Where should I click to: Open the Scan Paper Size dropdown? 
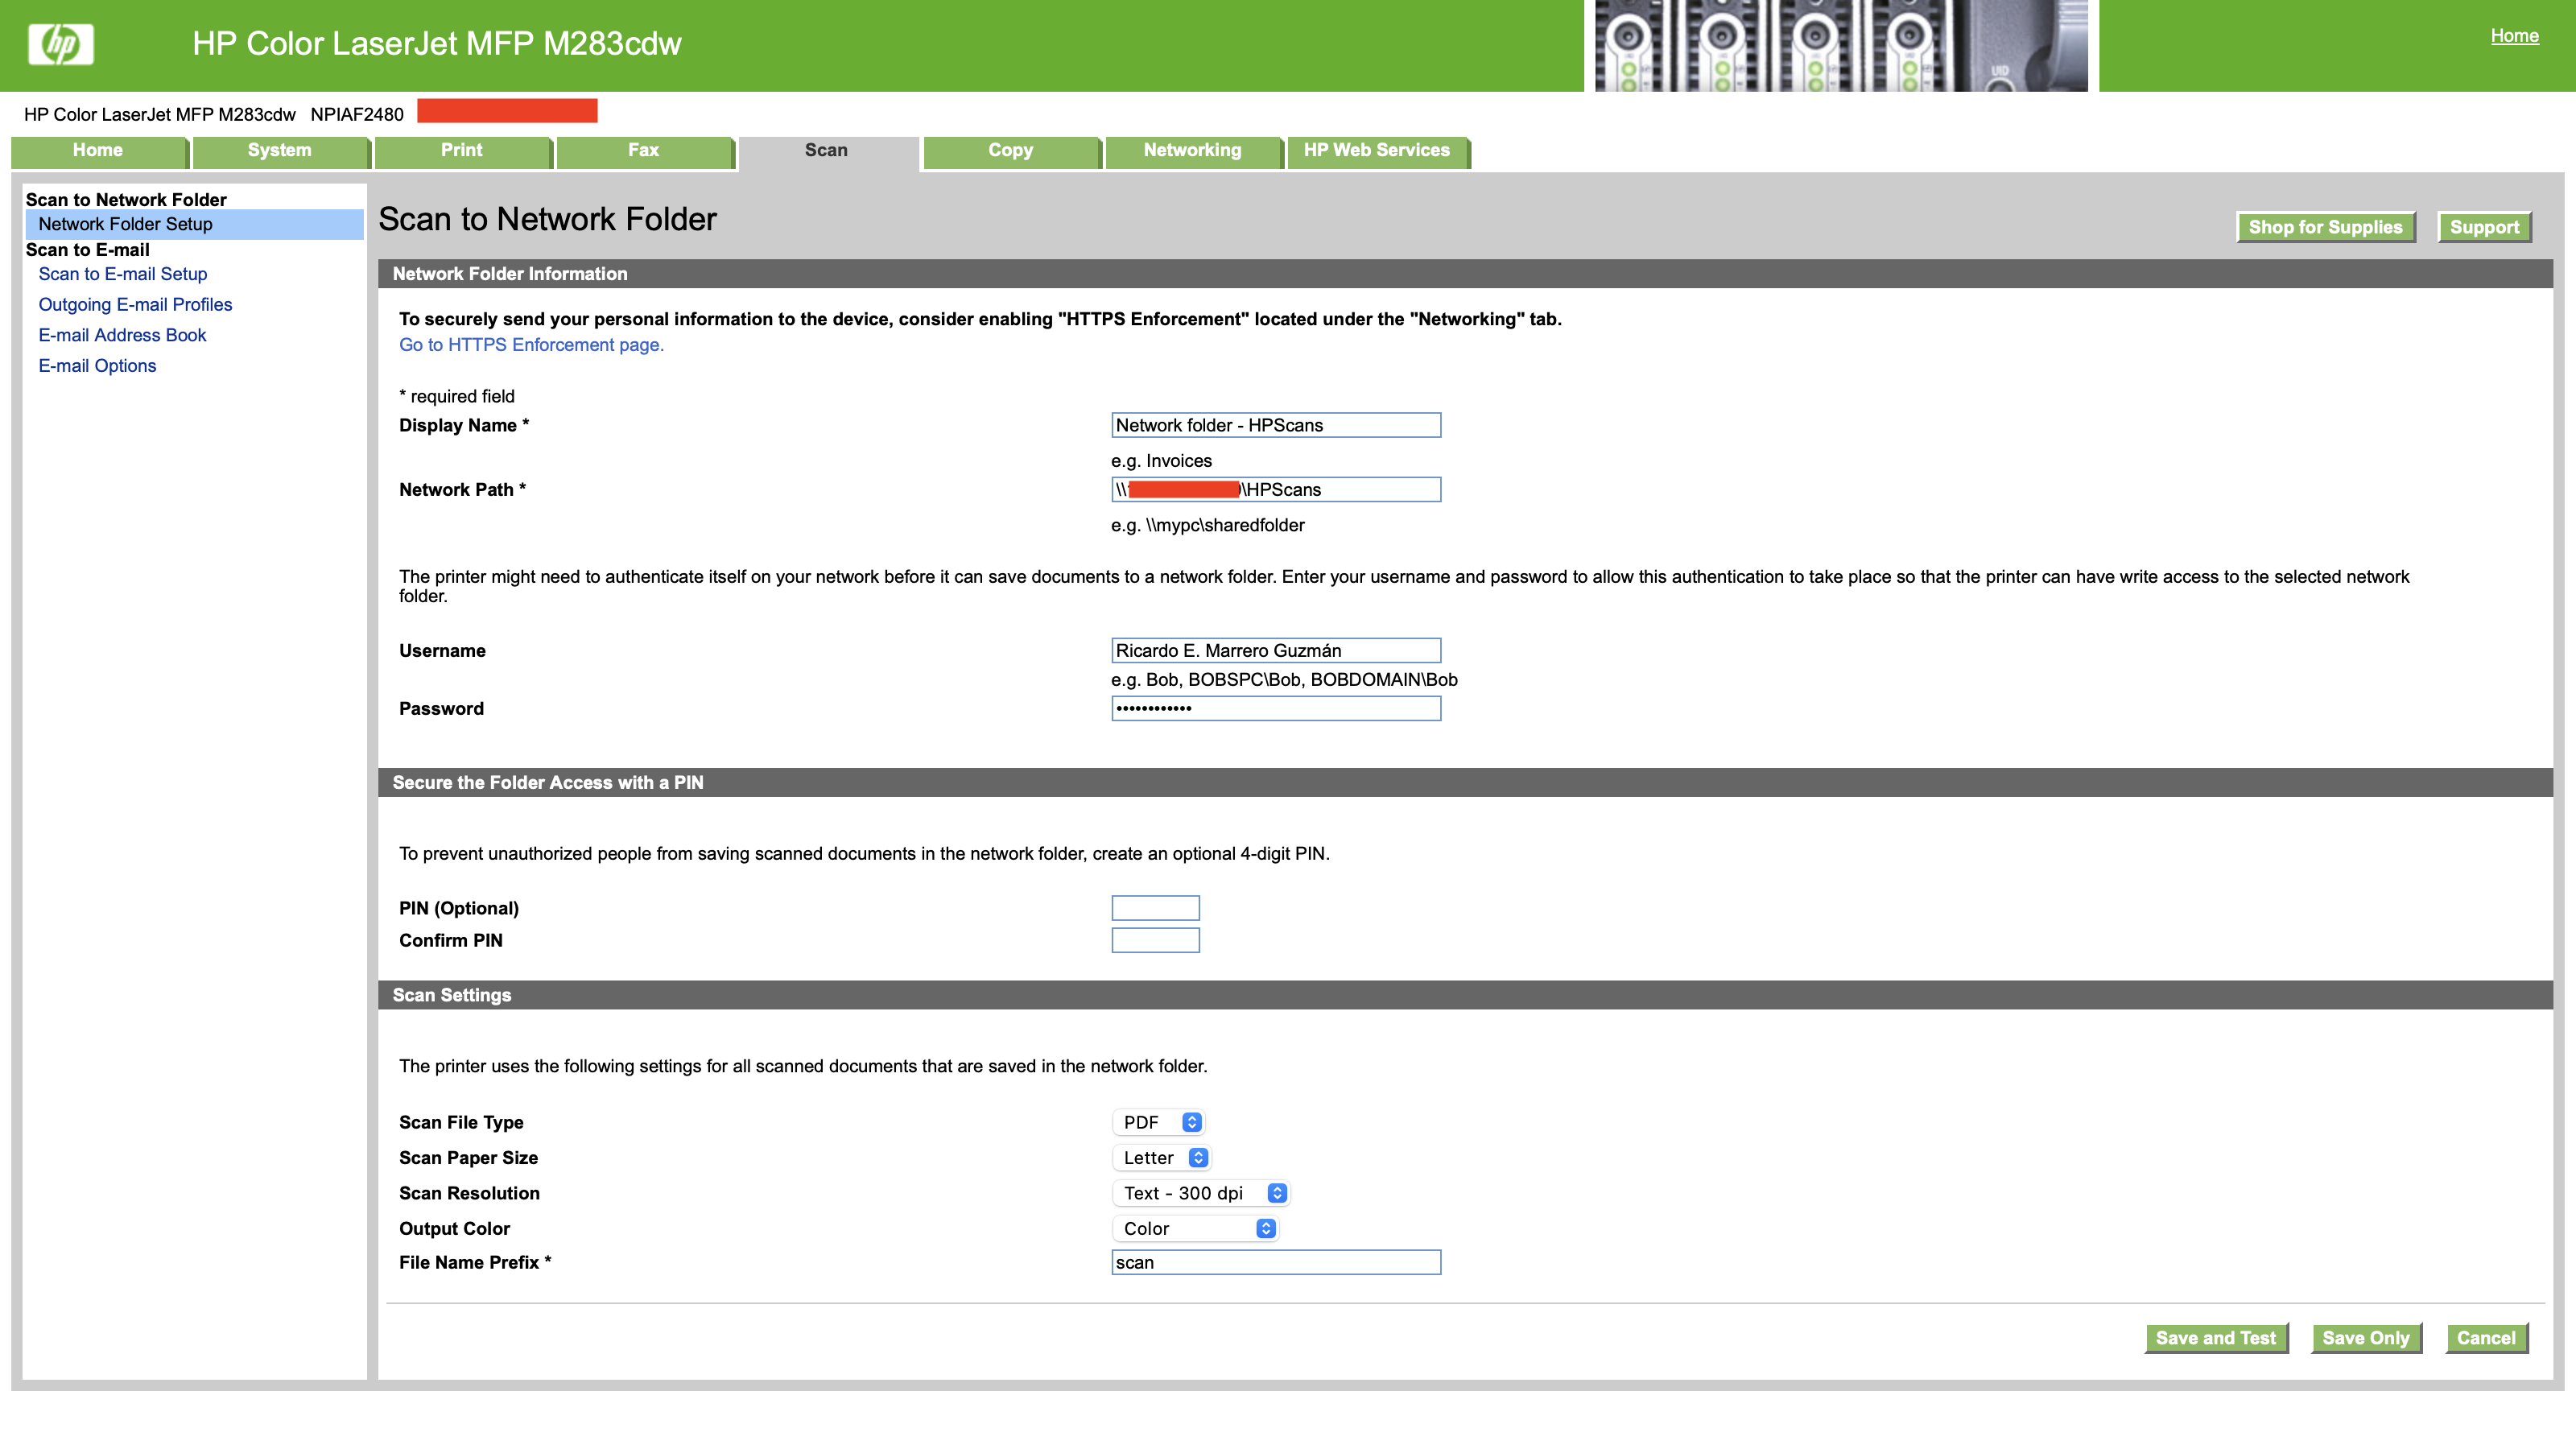click(x=1161, y=1158)
